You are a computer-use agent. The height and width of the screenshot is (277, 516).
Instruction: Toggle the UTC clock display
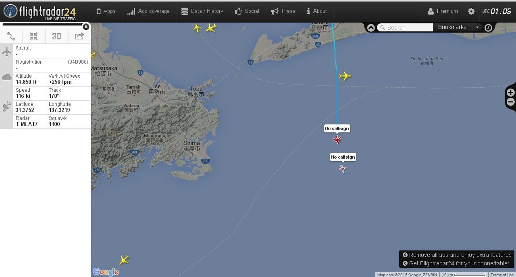(497, 11)
